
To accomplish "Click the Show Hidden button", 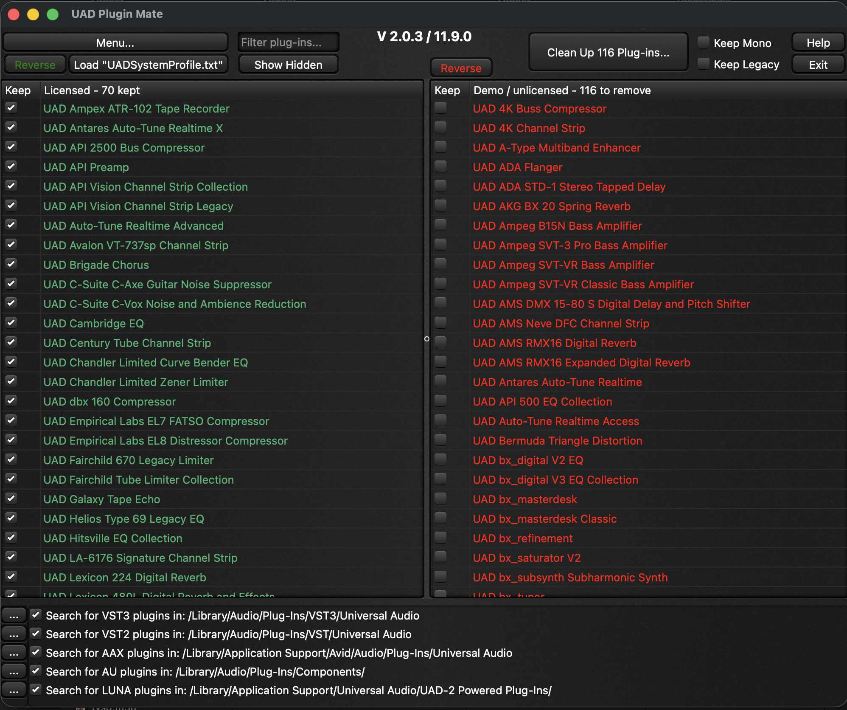I will pos(288,65).
